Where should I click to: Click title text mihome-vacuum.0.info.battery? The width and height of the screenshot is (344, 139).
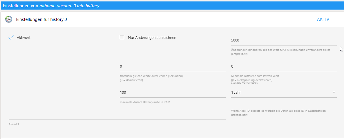(x=69, y=6)
